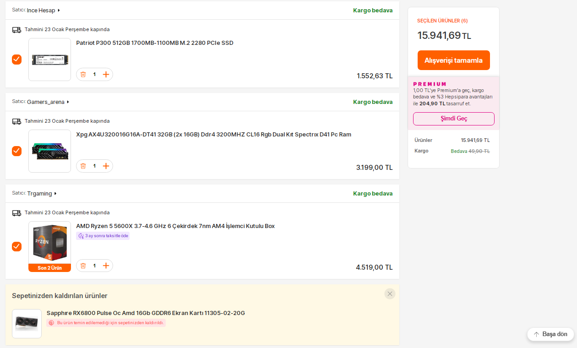Deselect the AMD Ryzen 5 5600X checkbox

[x=16, y=247]
